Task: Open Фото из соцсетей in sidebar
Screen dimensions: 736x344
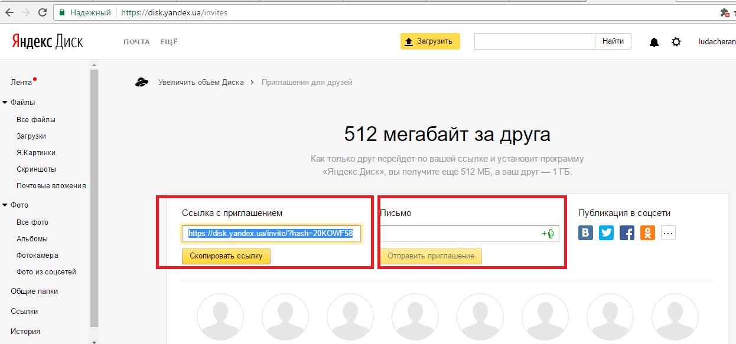Action: click(x=46, y=272)
